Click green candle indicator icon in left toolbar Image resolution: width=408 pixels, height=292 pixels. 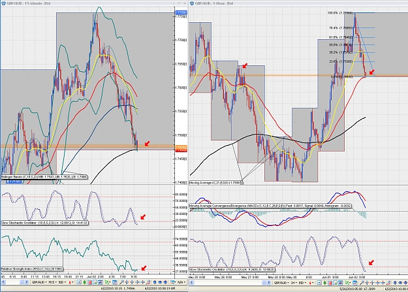click(x=84, y=282)
